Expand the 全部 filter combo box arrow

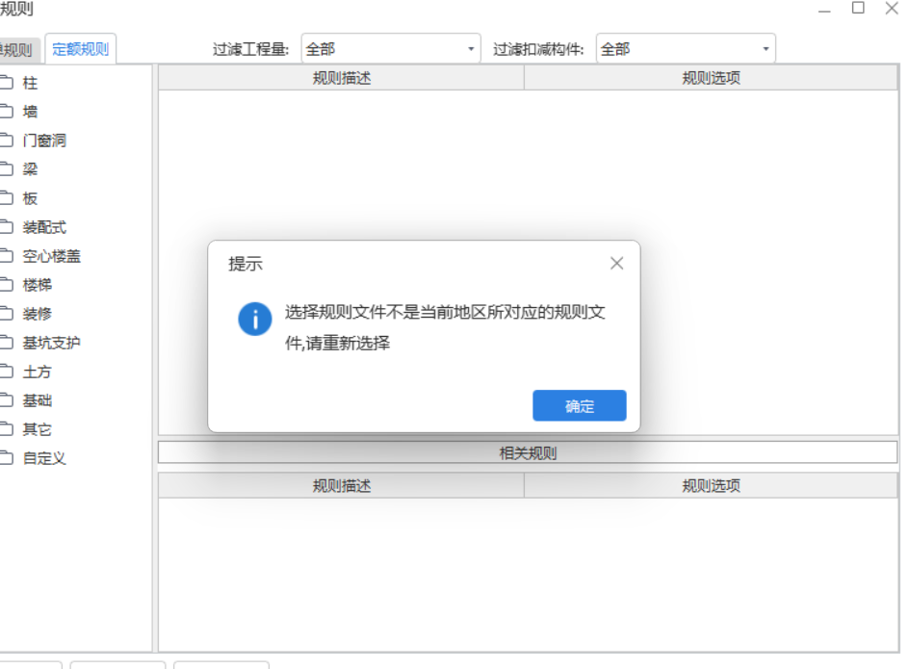click(471, 48)
